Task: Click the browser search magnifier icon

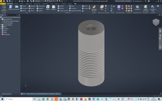Action: (17, 15)
